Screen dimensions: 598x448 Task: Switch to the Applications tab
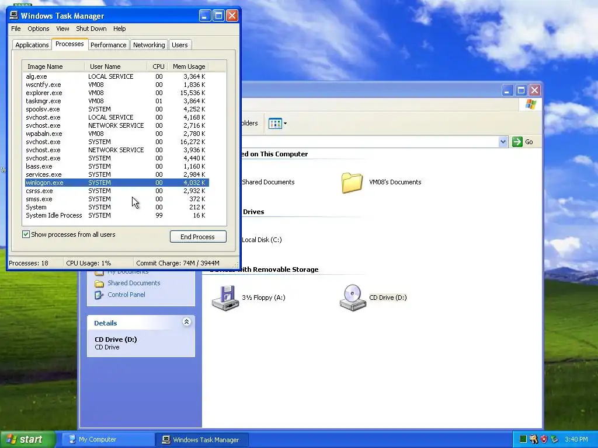tap(32, 45)
